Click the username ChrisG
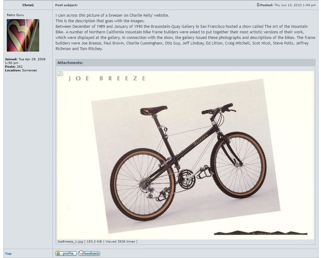The width and height of the screenshot is (321, 258). (x=28, y=5)
